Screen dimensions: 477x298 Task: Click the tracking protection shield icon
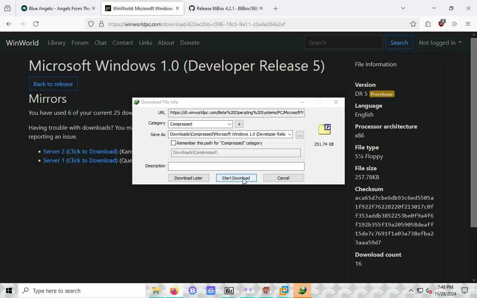(x=91, y=24)
